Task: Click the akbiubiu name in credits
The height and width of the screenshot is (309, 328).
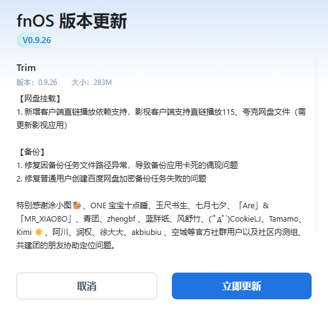Action: click(146, 233)
